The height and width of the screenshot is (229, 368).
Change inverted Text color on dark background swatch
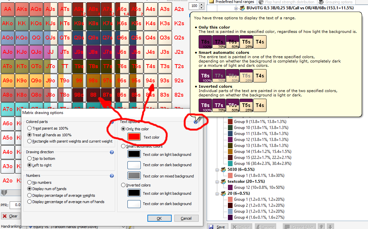coord(134,204)
